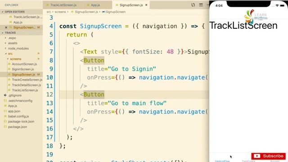This screenshot has height=162, width=288.
Task: Select SignupScreen entry in Open Editors
Action: pos(24,27)
